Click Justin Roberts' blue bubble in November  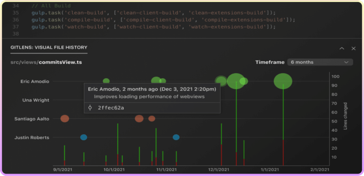point(176,137)
